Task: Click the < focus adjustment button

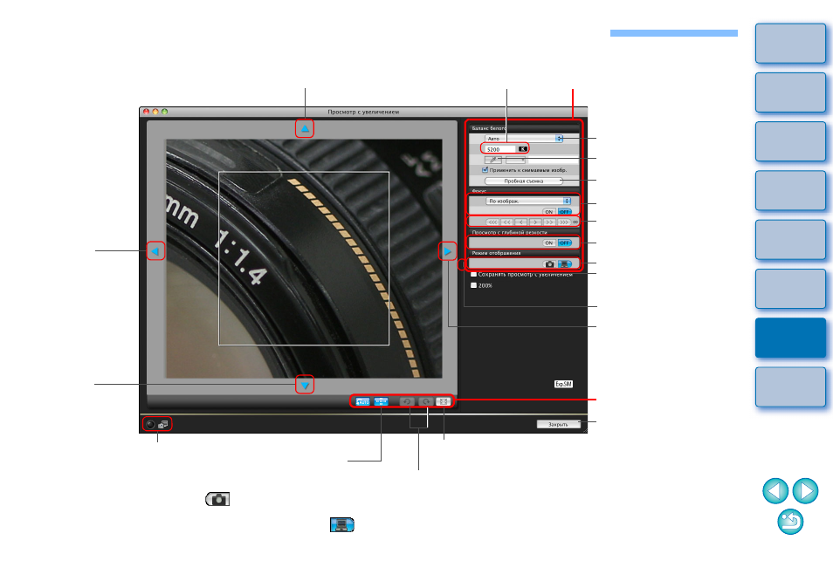Action: coord(521,222)
